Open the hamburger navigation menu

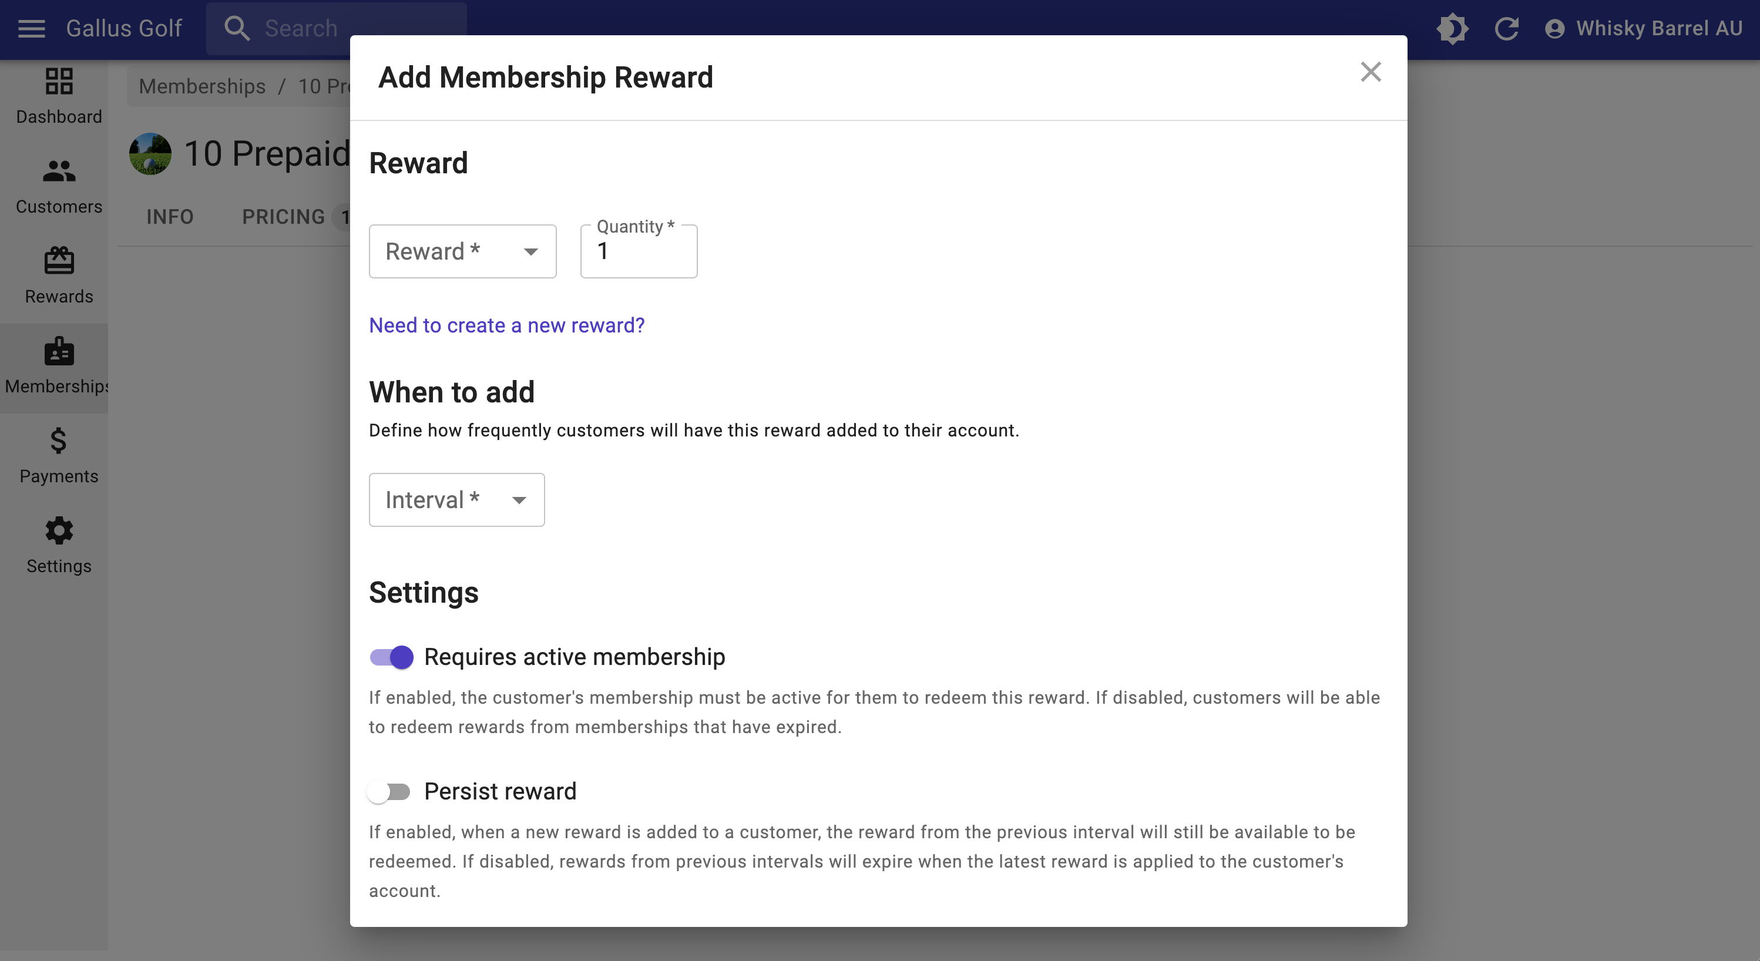point(32,29)
